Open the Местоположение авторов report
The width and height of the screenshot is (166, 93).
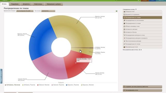click(142, 41)
